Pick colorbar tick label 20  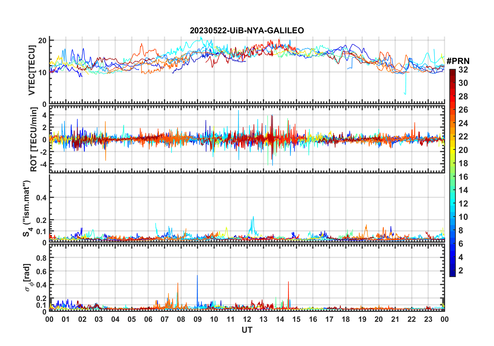(463, 150)
